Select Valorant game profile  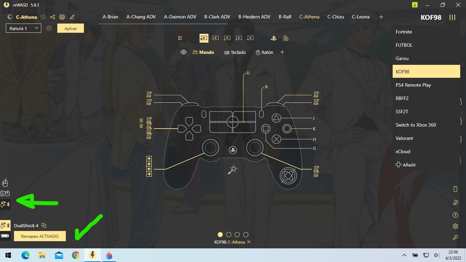click(x=426, y=138)
